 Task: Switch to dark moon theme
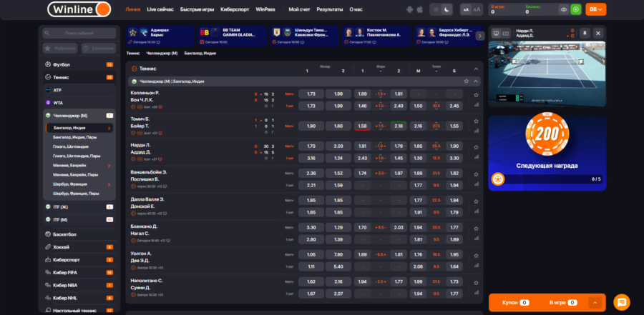pos(447,10)
